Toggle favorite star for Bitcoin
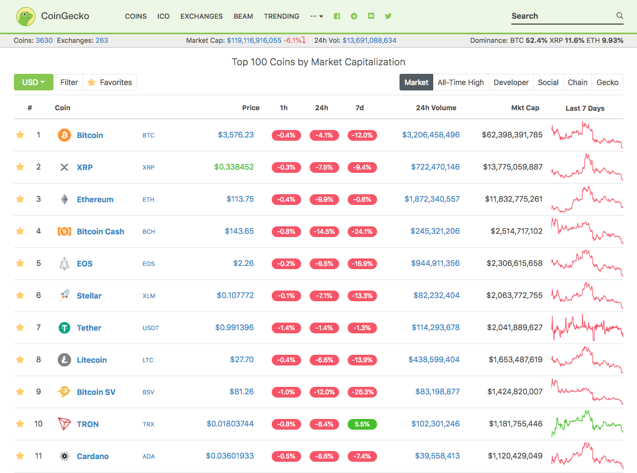This screenshot has height=473, width=637. click(20, 134)
